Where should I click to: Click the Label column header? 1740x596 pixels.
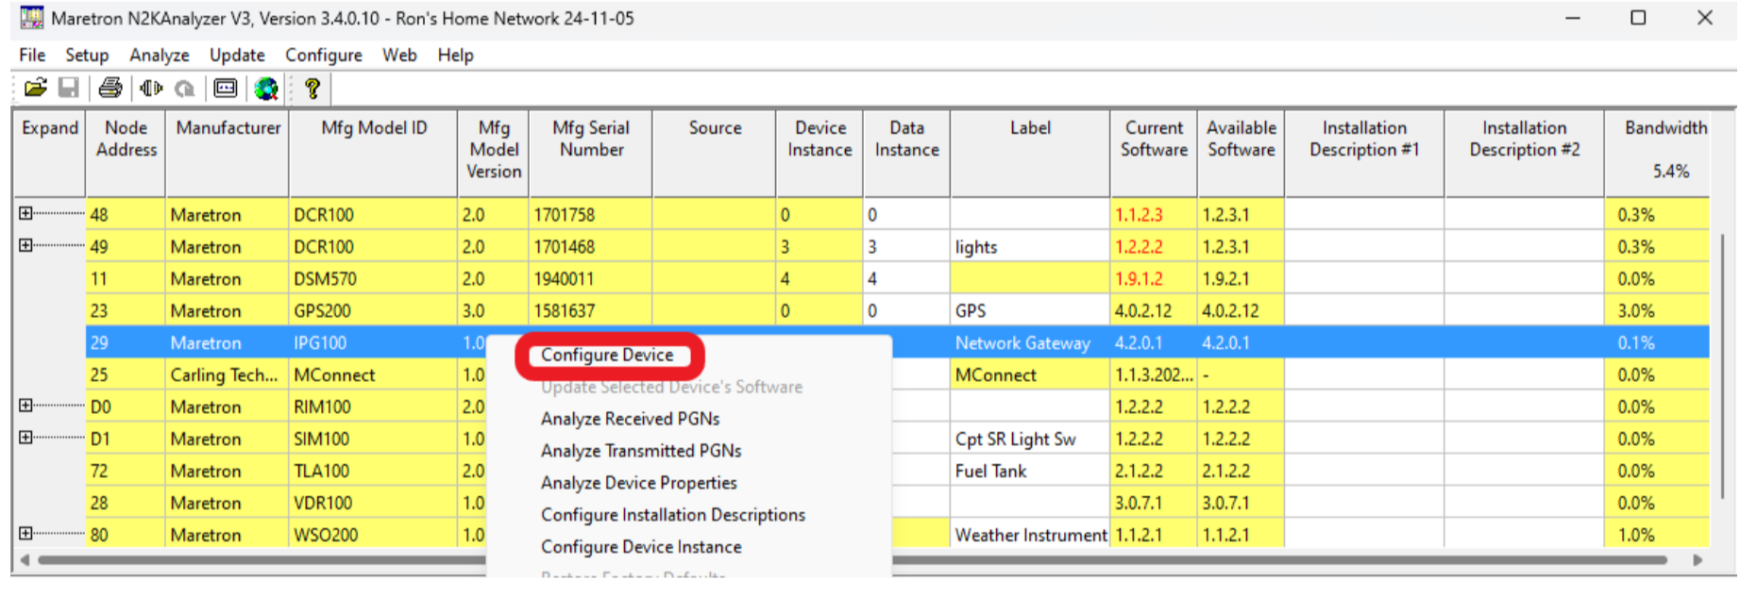(x=1030, y=154)
